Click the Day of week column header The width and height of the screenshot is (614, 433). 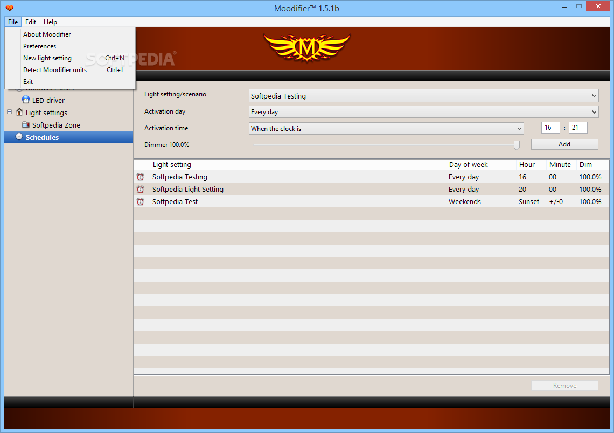(x=481, y=165)
